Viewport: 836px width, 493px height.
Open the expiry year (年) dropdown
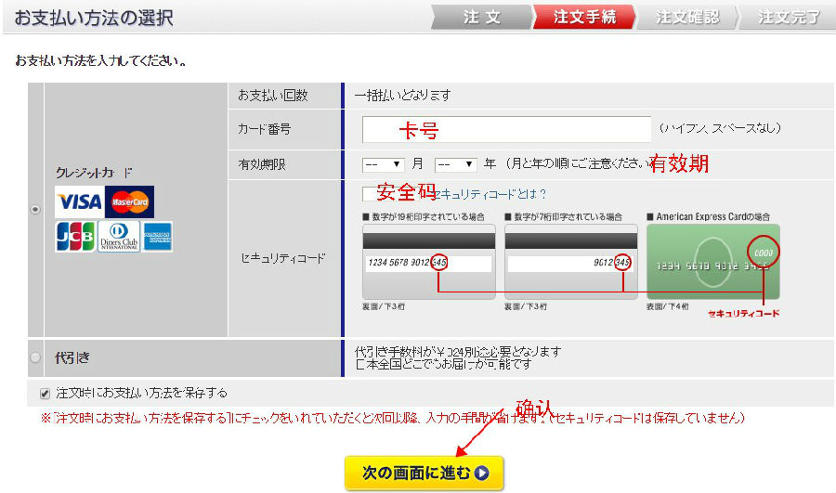pos(455,164)
